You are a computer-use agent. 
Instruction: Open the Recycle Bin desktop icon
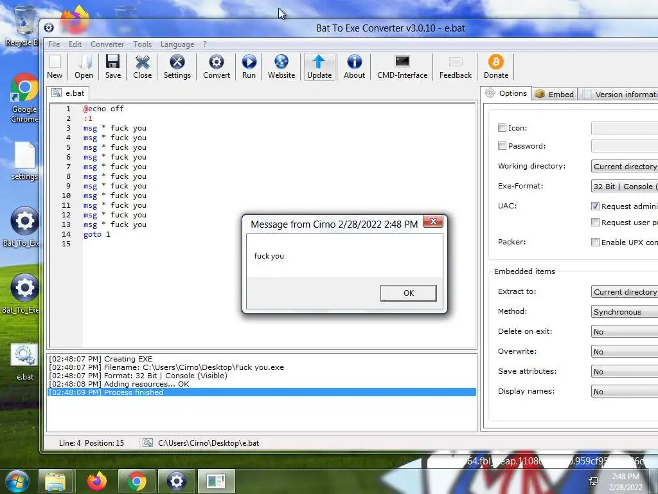[22, 26]
